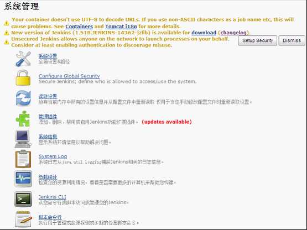Click the clipboard System Log icon
307x230 pixels.
tap(23, 159)
